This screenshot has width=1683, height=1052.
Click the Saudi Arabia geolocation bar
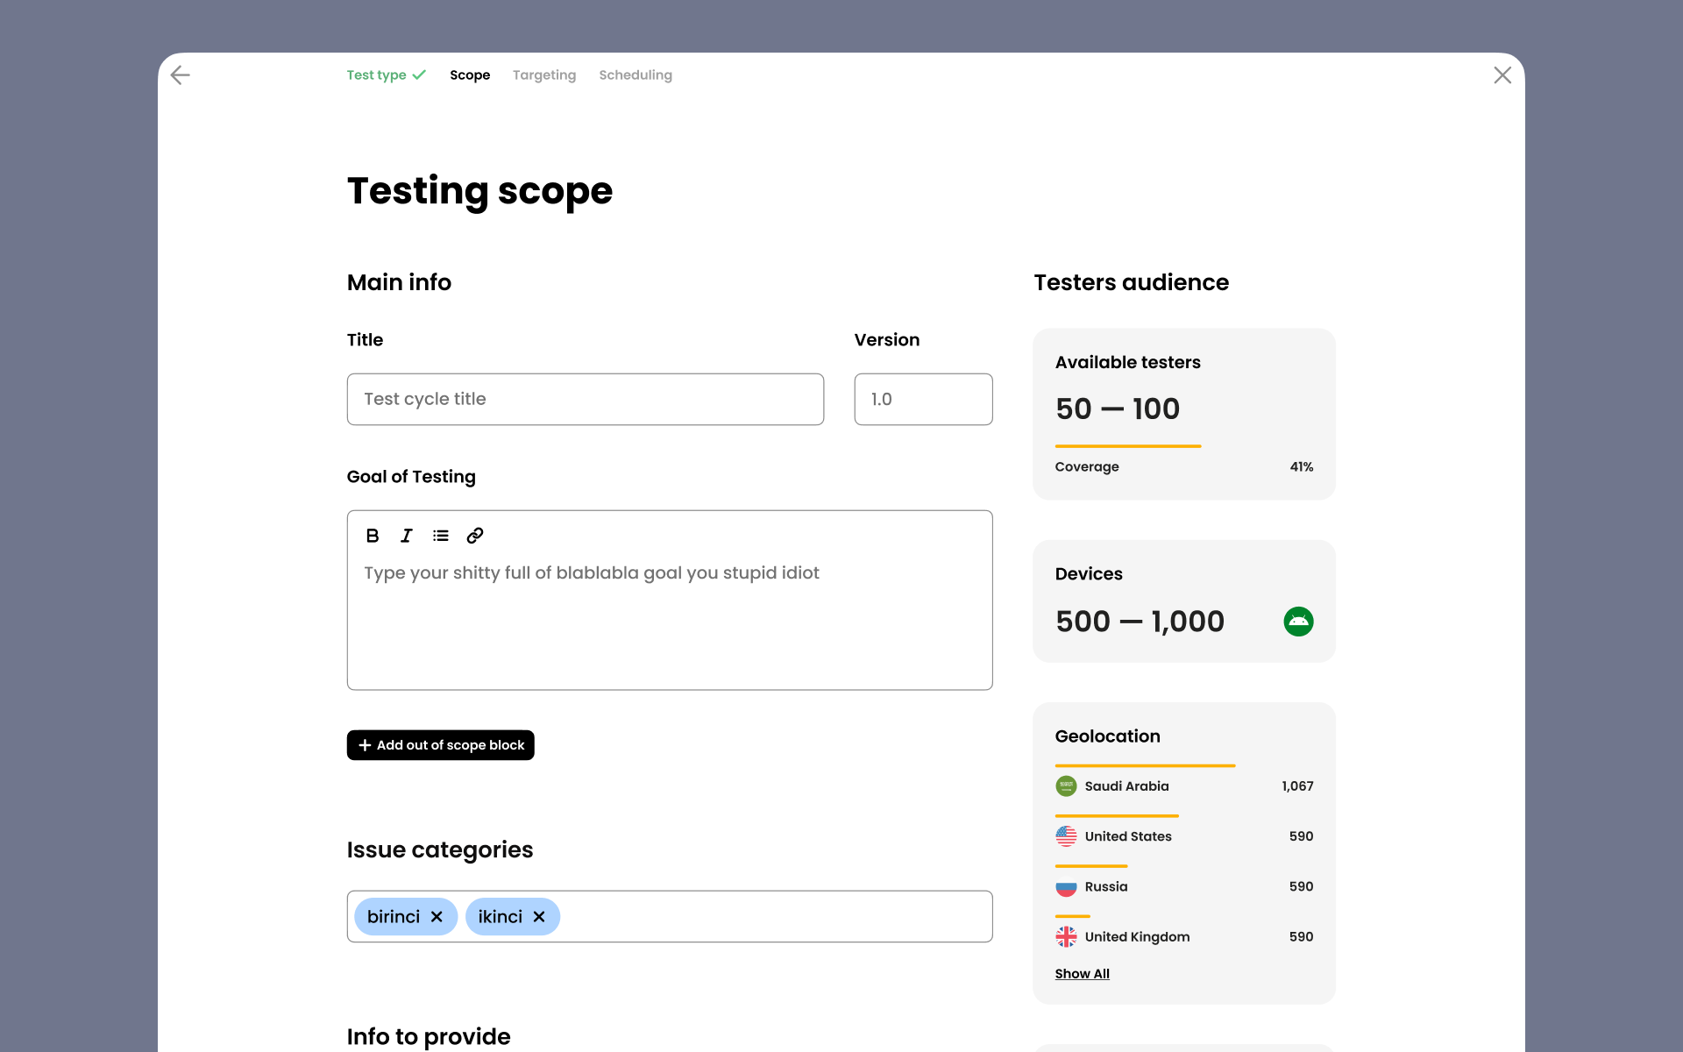tap(1146, 765)
